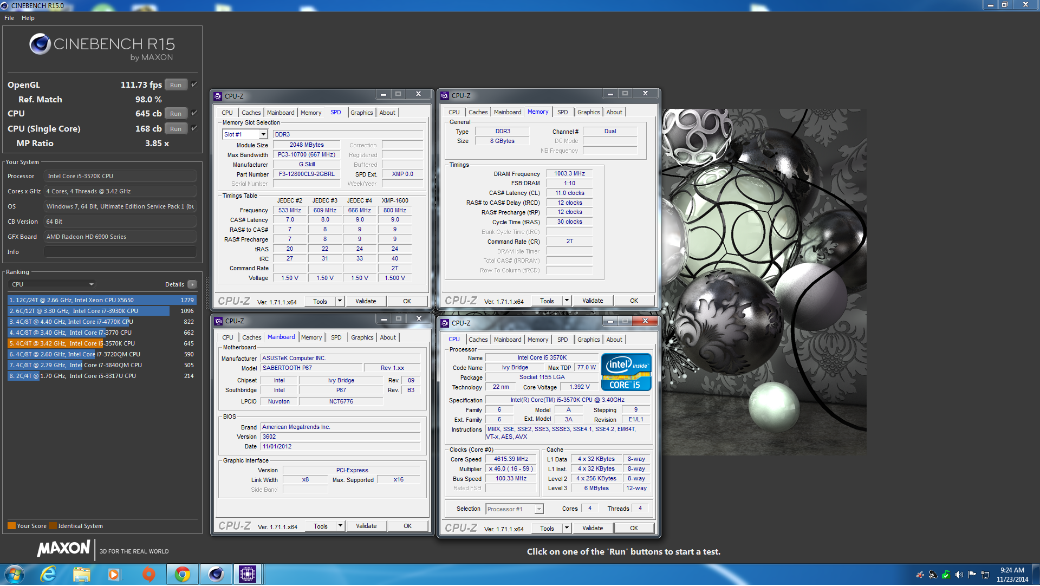
Task: Open the Help menu in Cinebench
Action: tap(28, 18)
